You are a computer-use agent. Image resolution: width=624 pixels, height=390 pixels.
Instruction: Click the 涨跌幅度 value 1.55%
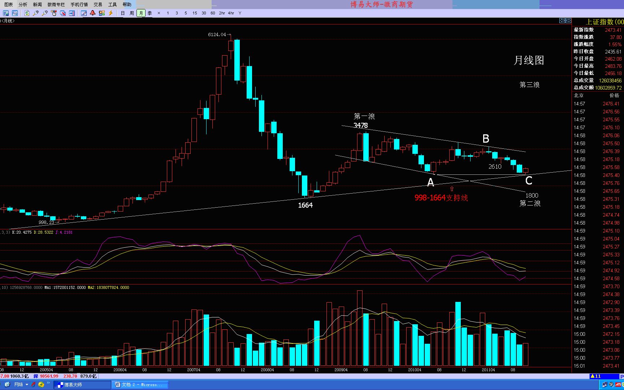pos(615,44)
